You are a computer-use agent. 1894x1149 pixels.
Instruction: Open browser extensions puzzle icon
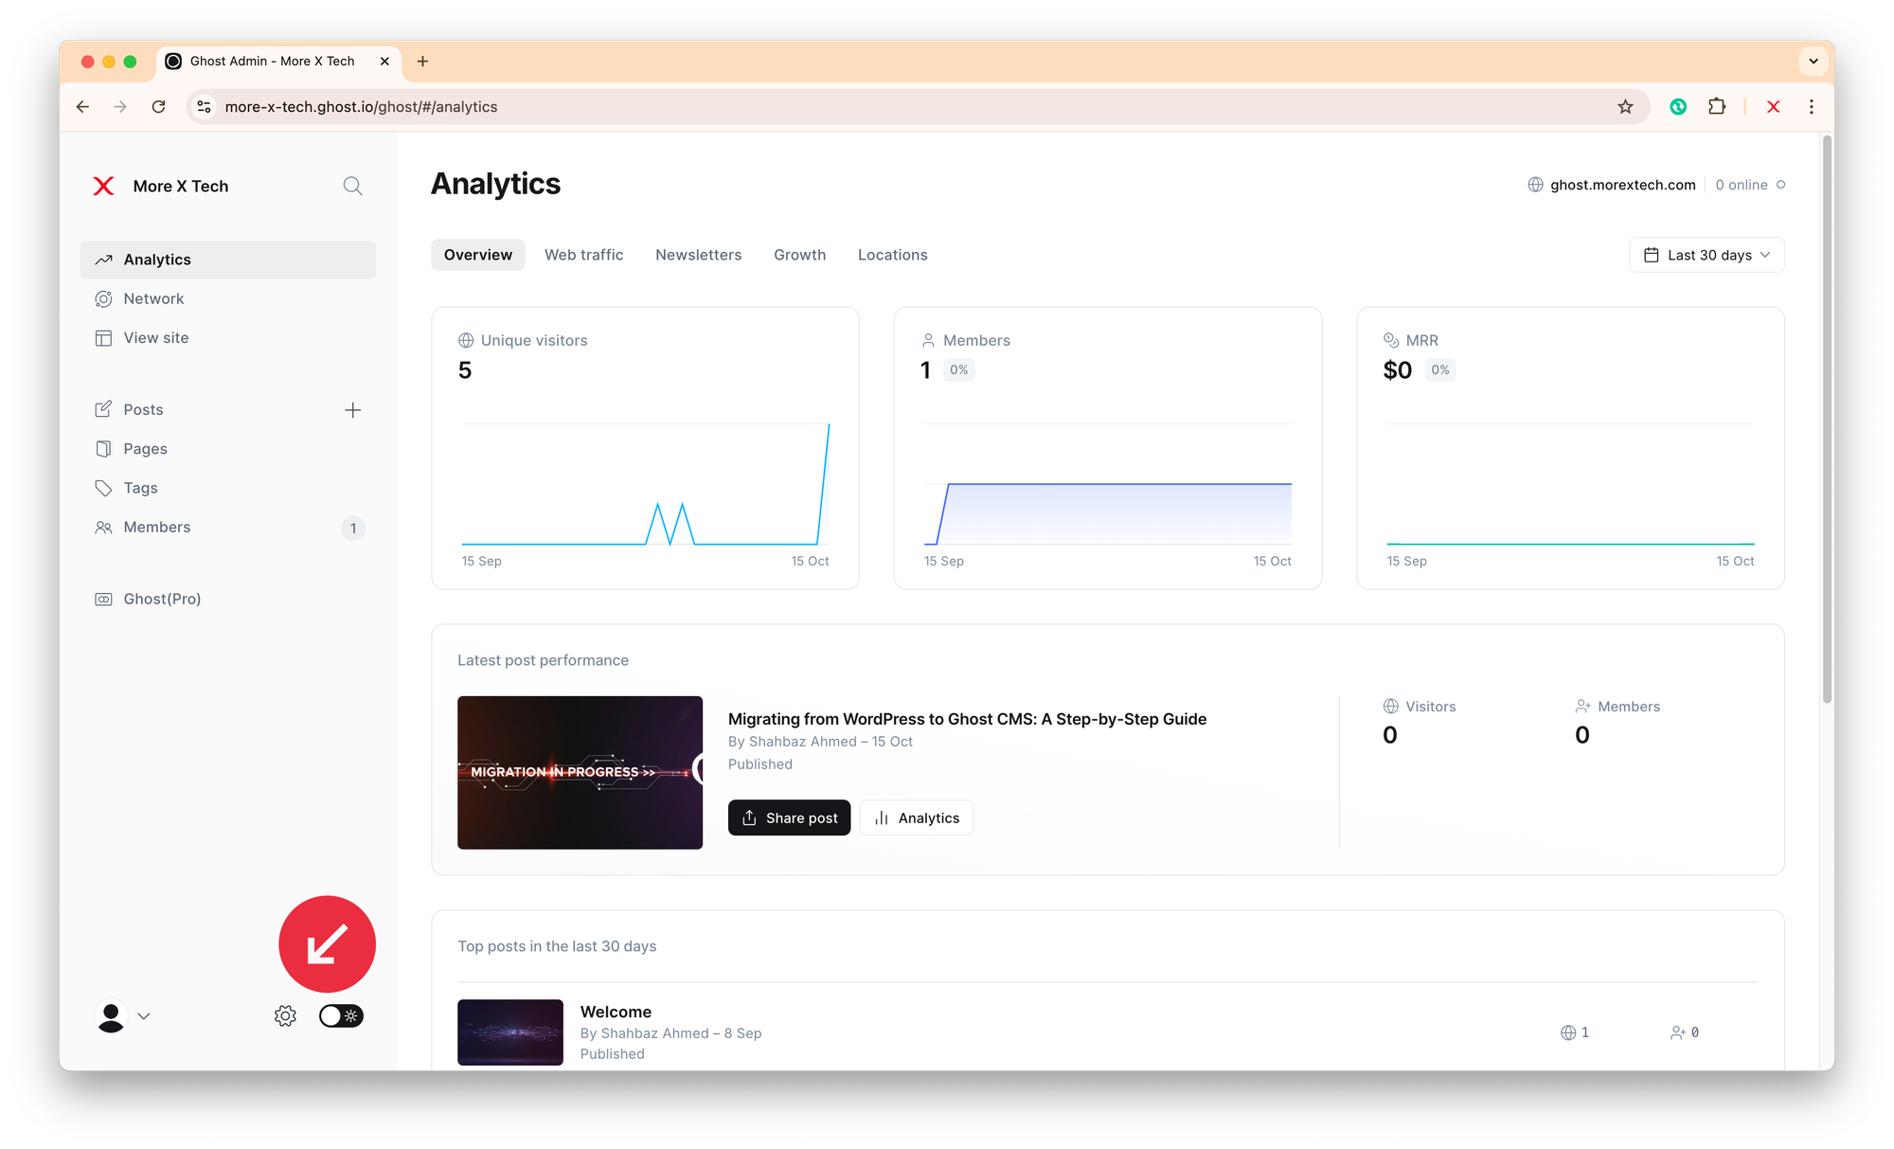tap(1717, 107)
